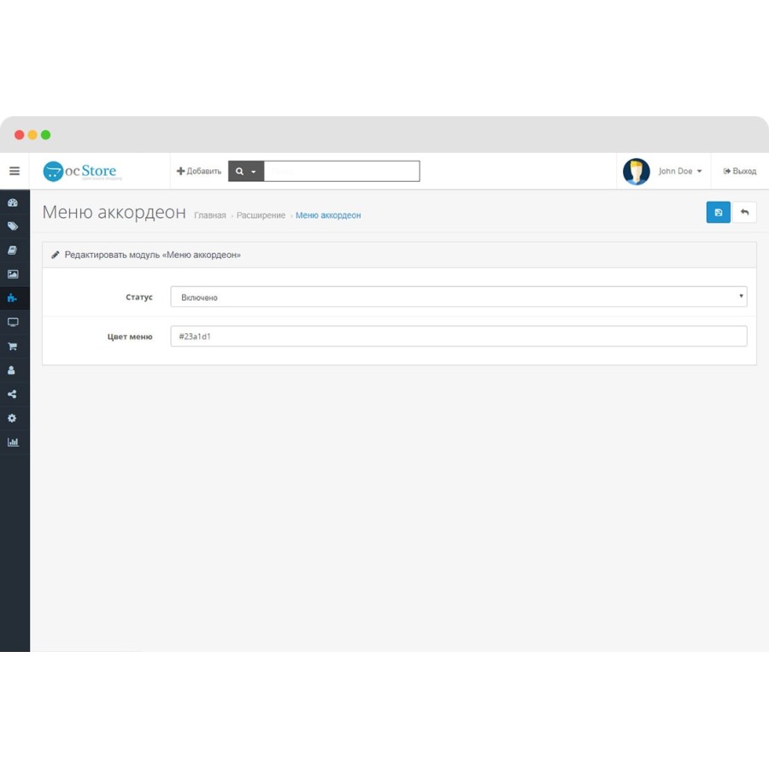
Task: Open the Design monitor sidebar icon
Action: pos(13,322)
